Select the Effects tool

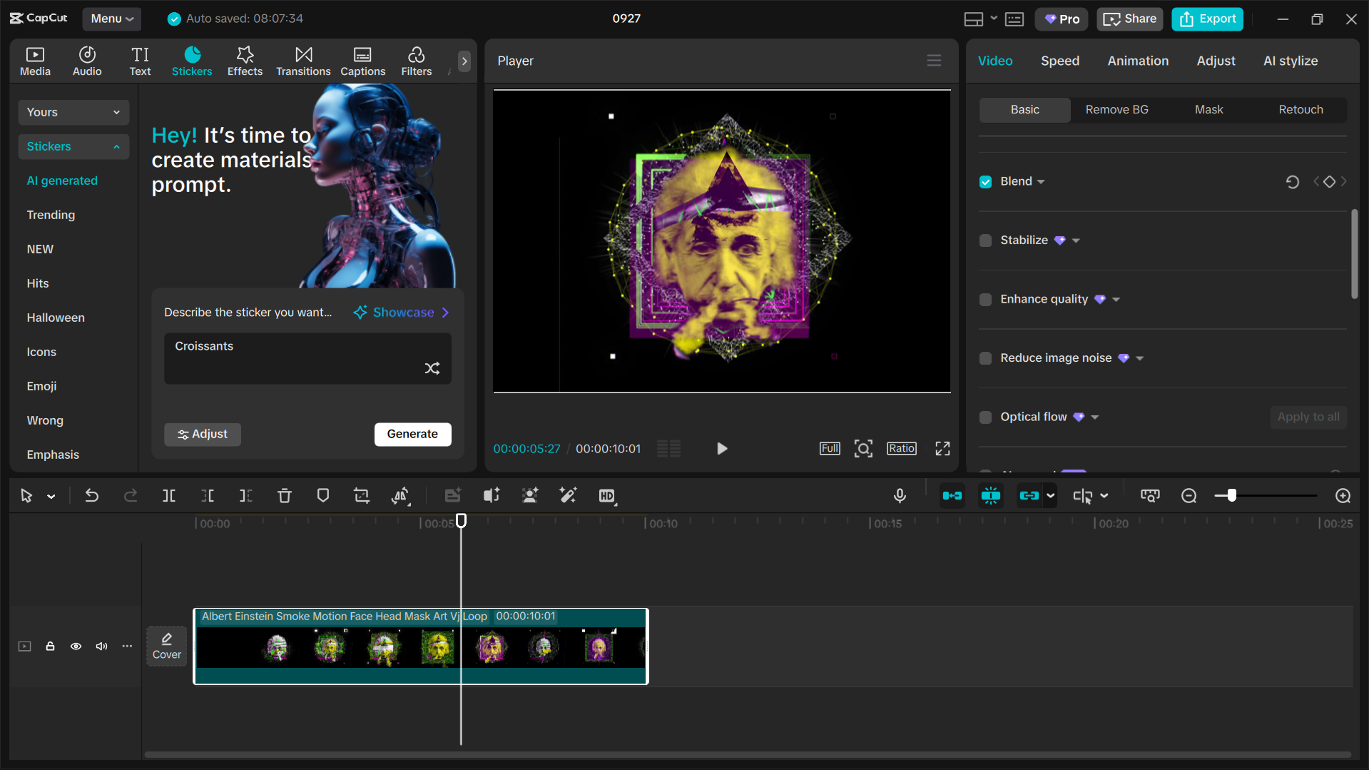click(x=245, y=61)
